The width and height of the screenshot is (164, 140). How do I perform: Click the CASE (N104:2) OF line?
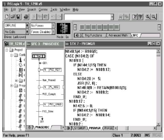(80, 56)
